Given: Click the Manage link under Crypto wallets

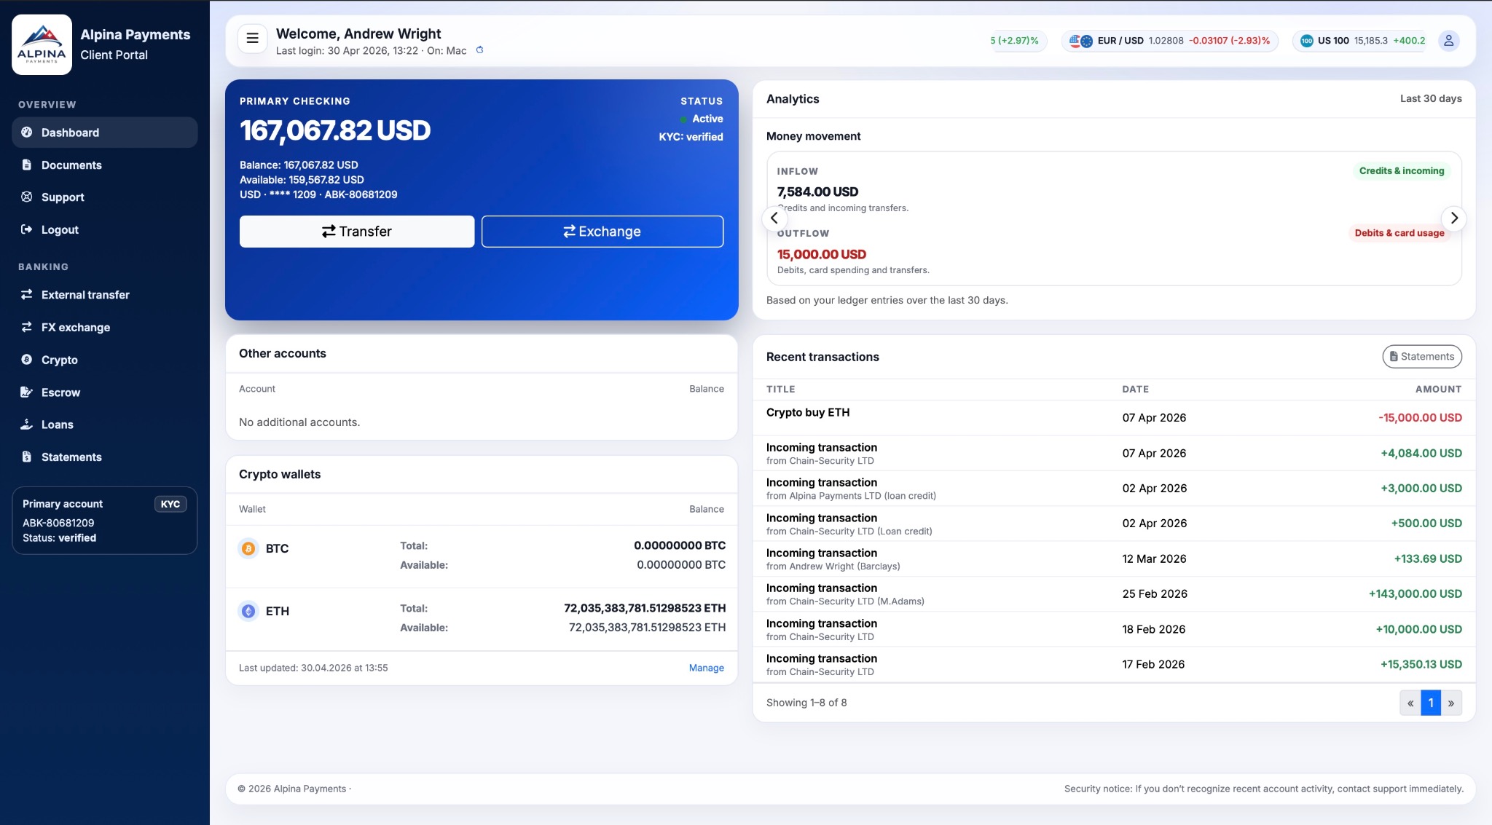Looking at the screenshot, I should tap(706, 668).
